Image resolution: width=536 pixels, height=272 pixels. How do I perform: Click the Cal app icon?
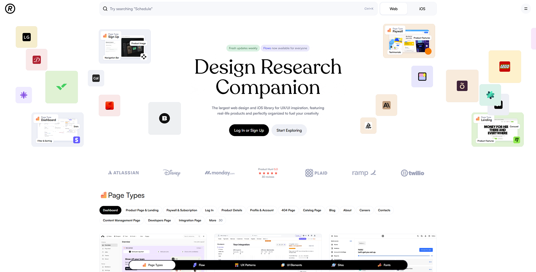coord(96,78)
